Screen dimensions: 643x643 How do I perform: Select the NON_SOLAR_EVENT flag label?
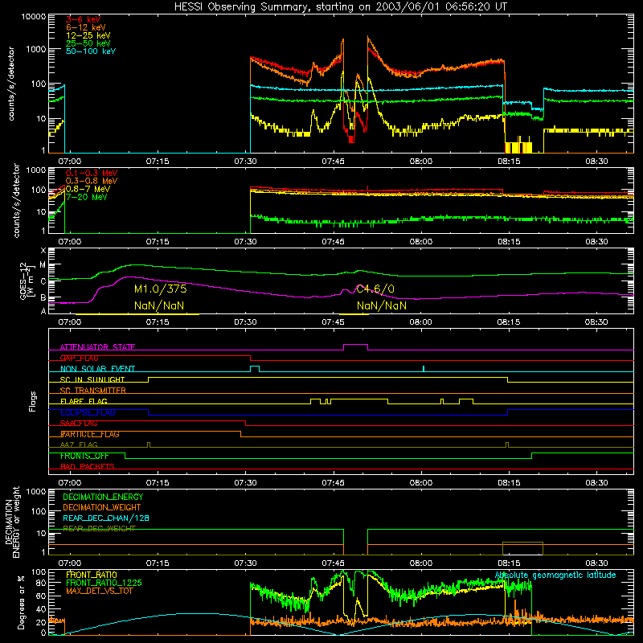click(97, 369)
